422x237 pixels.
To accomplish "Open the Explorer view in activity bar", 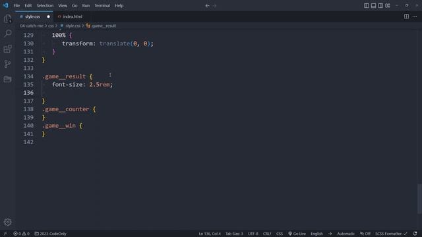I will point(7,18).
